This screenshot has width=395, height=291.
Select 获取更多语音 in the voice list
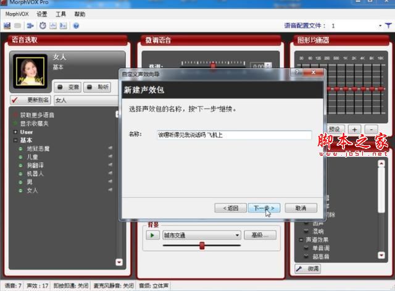[x=37, y=116]
